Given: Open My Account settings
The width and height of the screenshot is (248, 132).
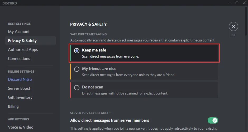Looking at the screenshot, I should 19,32.
